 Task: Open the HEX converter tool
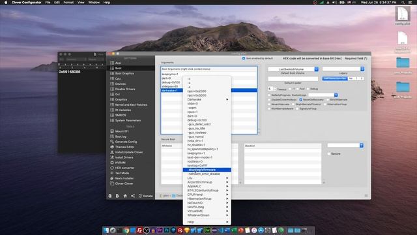tap(124, 168)
